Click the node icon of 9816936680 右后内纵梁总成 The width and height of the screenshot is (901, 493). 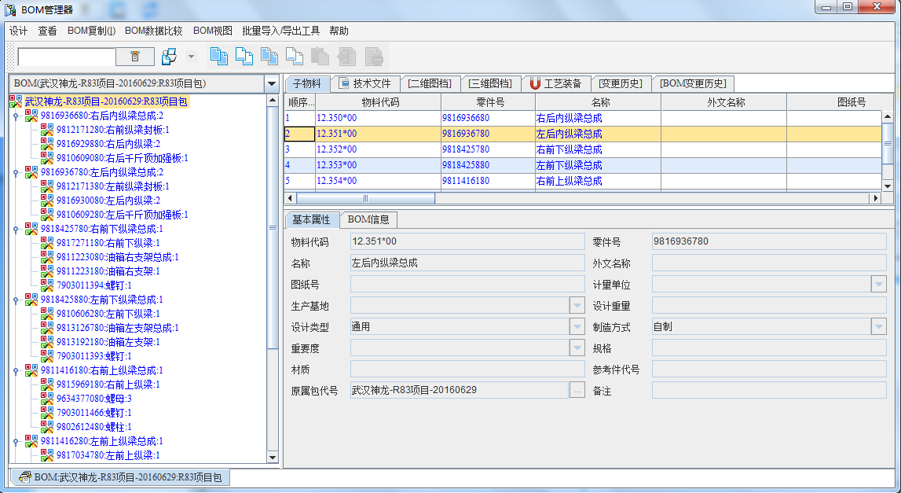coord(31,116)
